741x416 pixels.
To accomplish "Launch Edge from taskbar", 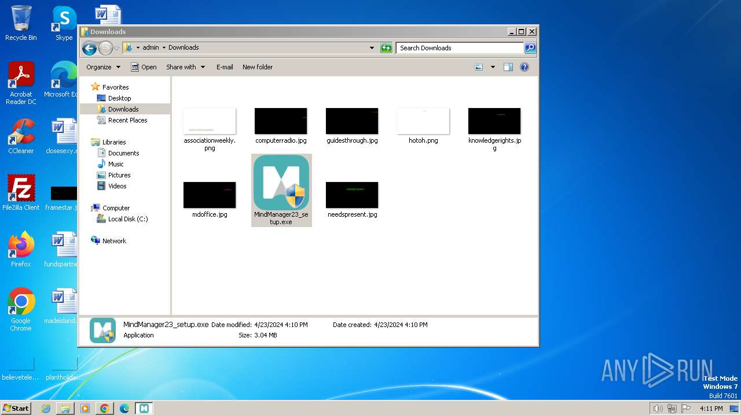I will click(x=124, y=408).
